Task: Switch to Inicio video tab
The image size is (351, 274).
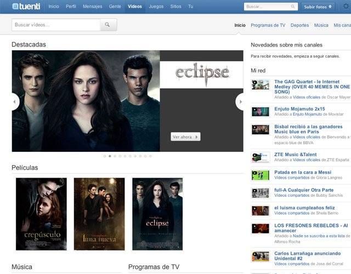Action: pyautogui.click(x=240, y=25)
